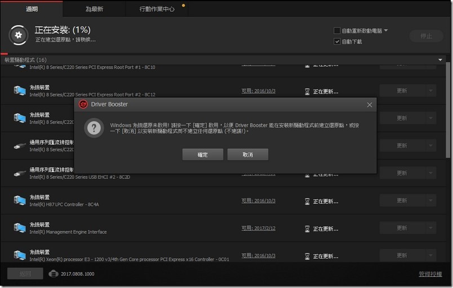
Task: Click the 取消 button in the dialog
Action: pos(247,155)
